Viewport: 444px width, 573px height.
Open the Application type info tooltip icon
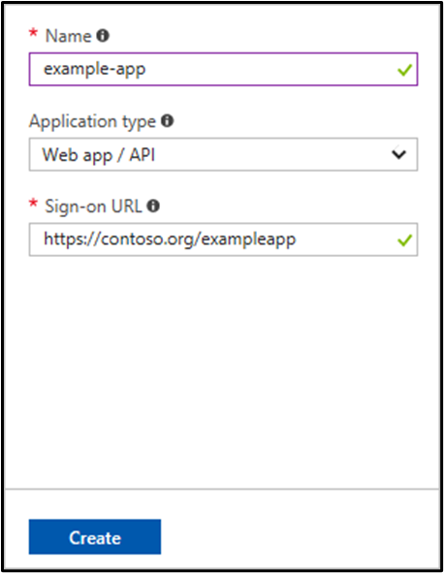pyautogui.click(x=168, y=120)
